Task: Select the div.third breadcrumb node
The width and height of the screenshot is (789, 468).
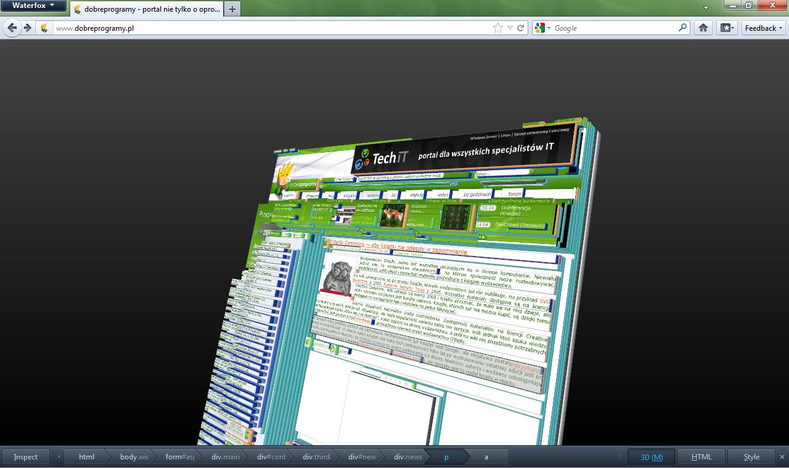Action: (317, 457)
